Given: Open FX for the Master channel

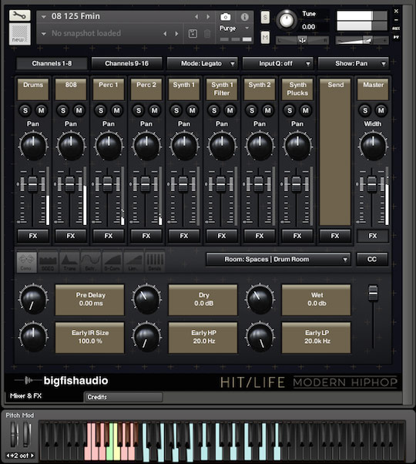Looking at the screenshot, I should (373, 236).
